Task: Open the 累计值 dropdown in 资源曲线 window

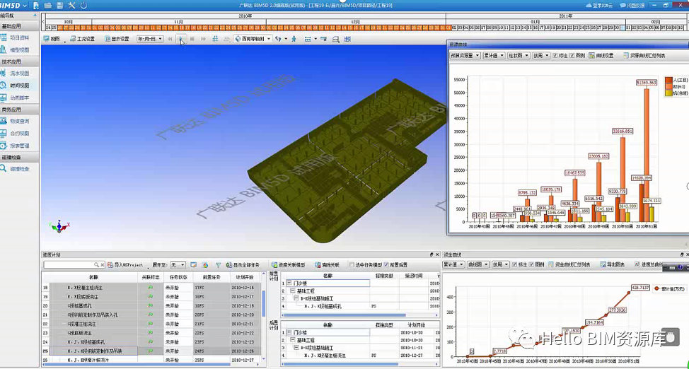Action: (494, 56)
